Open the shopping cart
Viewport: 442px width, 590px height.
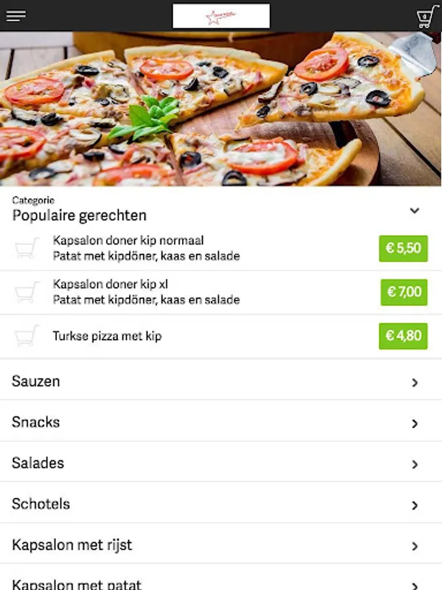pyautogui.click(x=426, y=16)
